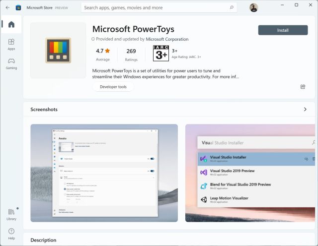Click the orange rating star
The height and width of the screenshot is (246, 318).
click(x=107, y=51)
